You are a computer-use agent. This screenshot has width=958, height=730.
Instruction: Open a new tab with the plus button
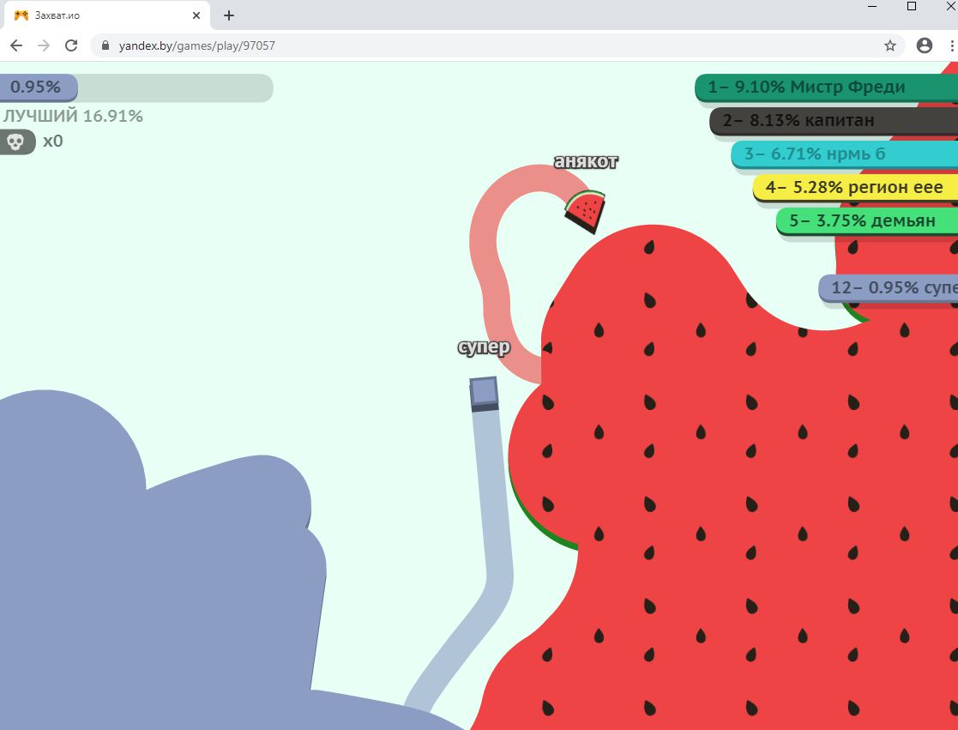pos(229,15)
